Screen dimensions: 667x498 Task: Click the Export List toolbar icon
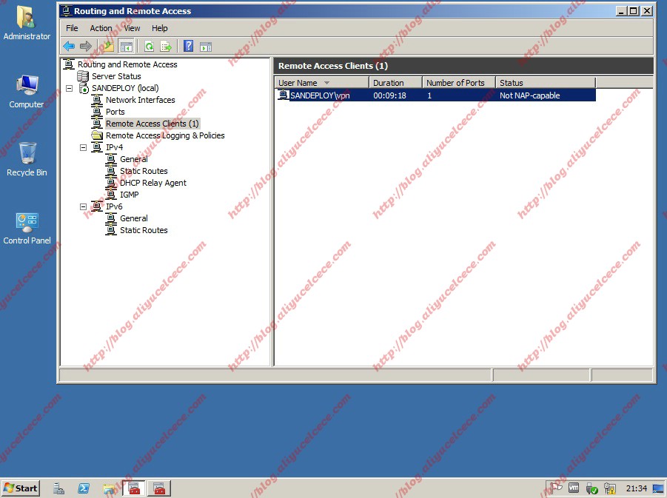[x=166, y=47]
